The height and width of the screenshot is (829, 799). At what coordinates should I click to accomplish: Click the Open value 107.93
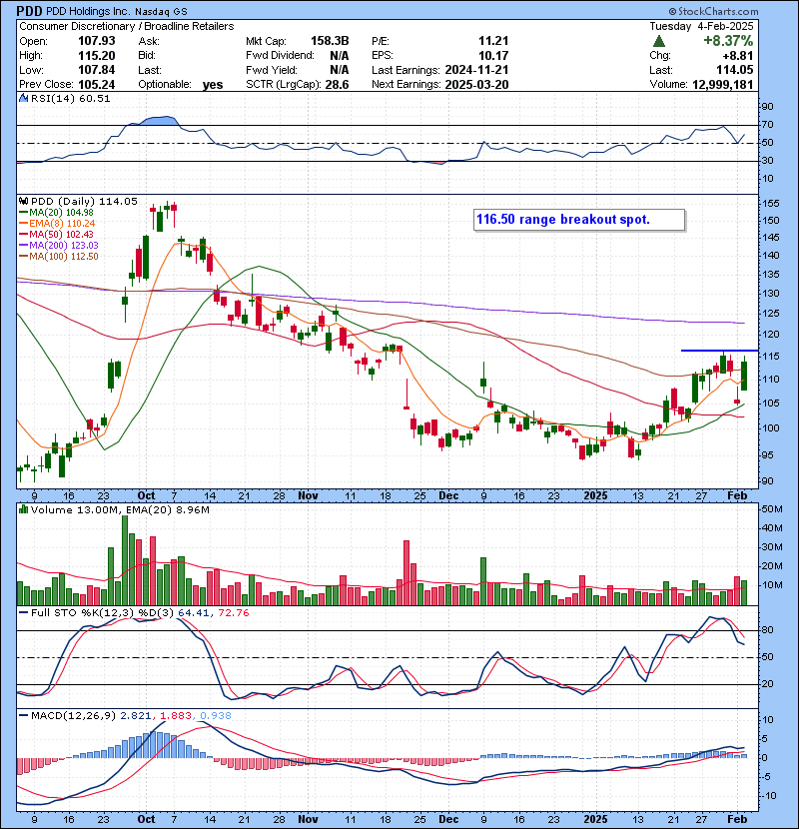[96, 41]
